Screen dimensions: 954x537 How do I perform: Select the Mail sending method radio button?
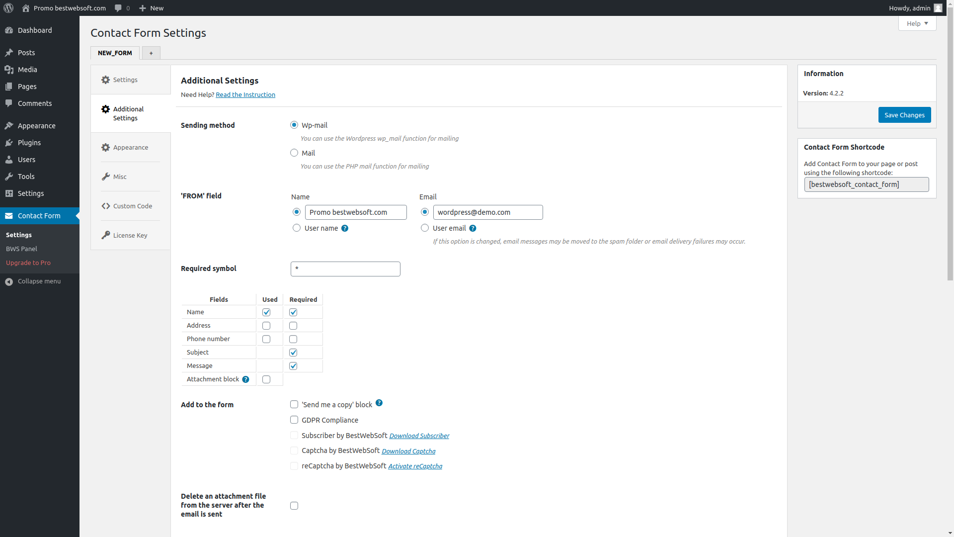(x=294, y=152)
